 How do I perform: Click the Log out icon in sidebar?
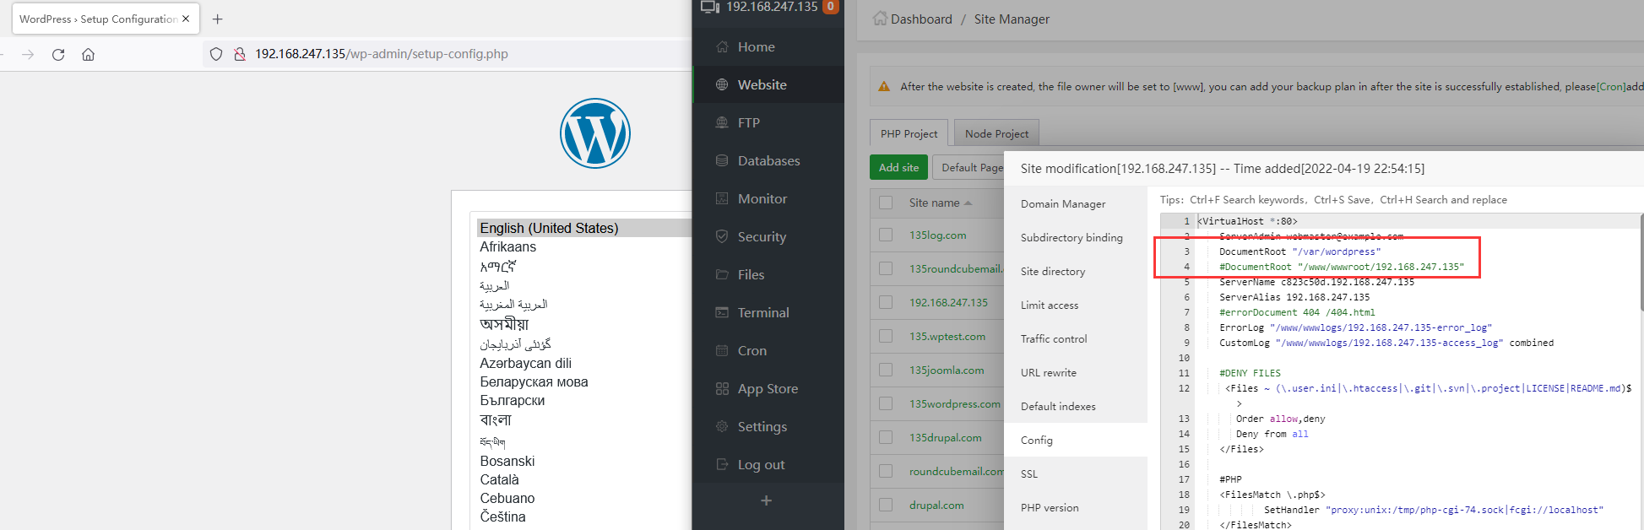tap(722, 464)
